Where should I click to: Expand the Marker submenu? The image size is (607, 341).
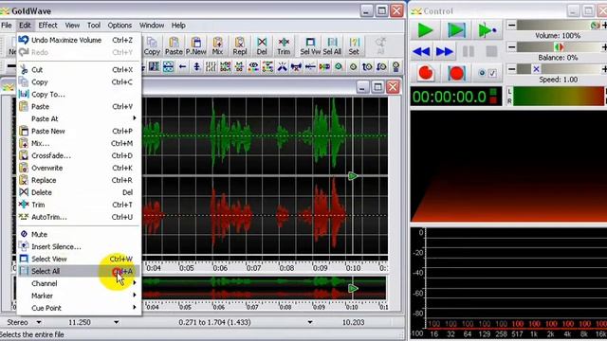(x=79, y=296)
